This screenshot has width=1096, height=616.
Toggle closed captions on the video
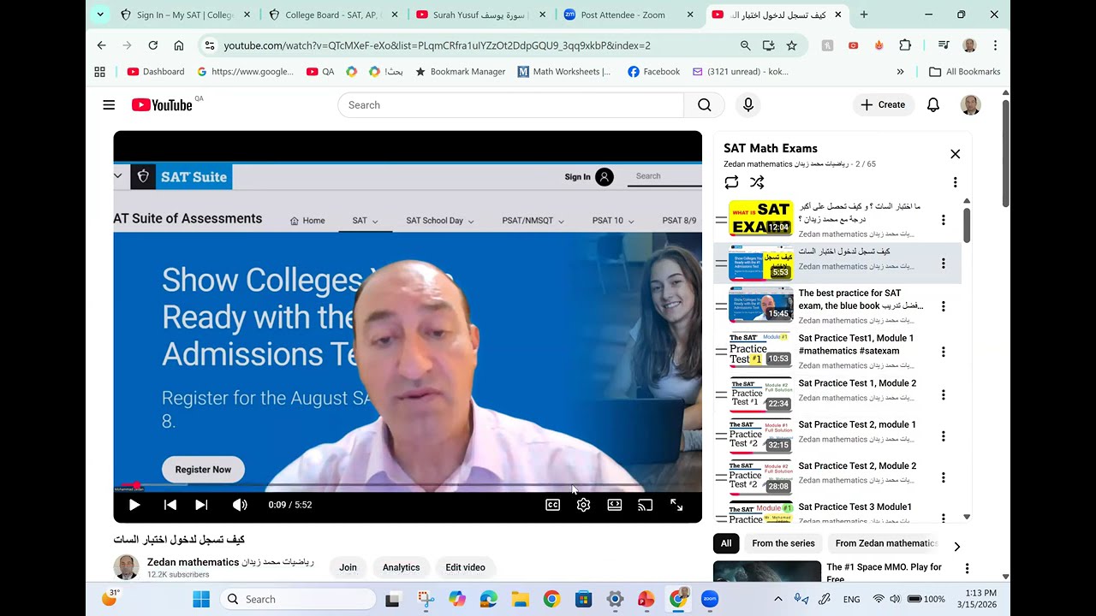[x=553, y=505]
